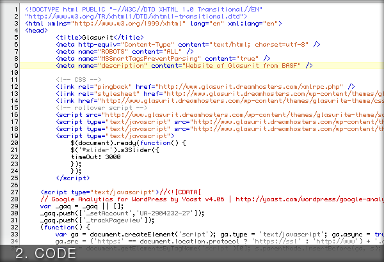Click the Google Analytics Yoast comment line
The width and height of the screenshot is (384, 262).
coord(212,199)
